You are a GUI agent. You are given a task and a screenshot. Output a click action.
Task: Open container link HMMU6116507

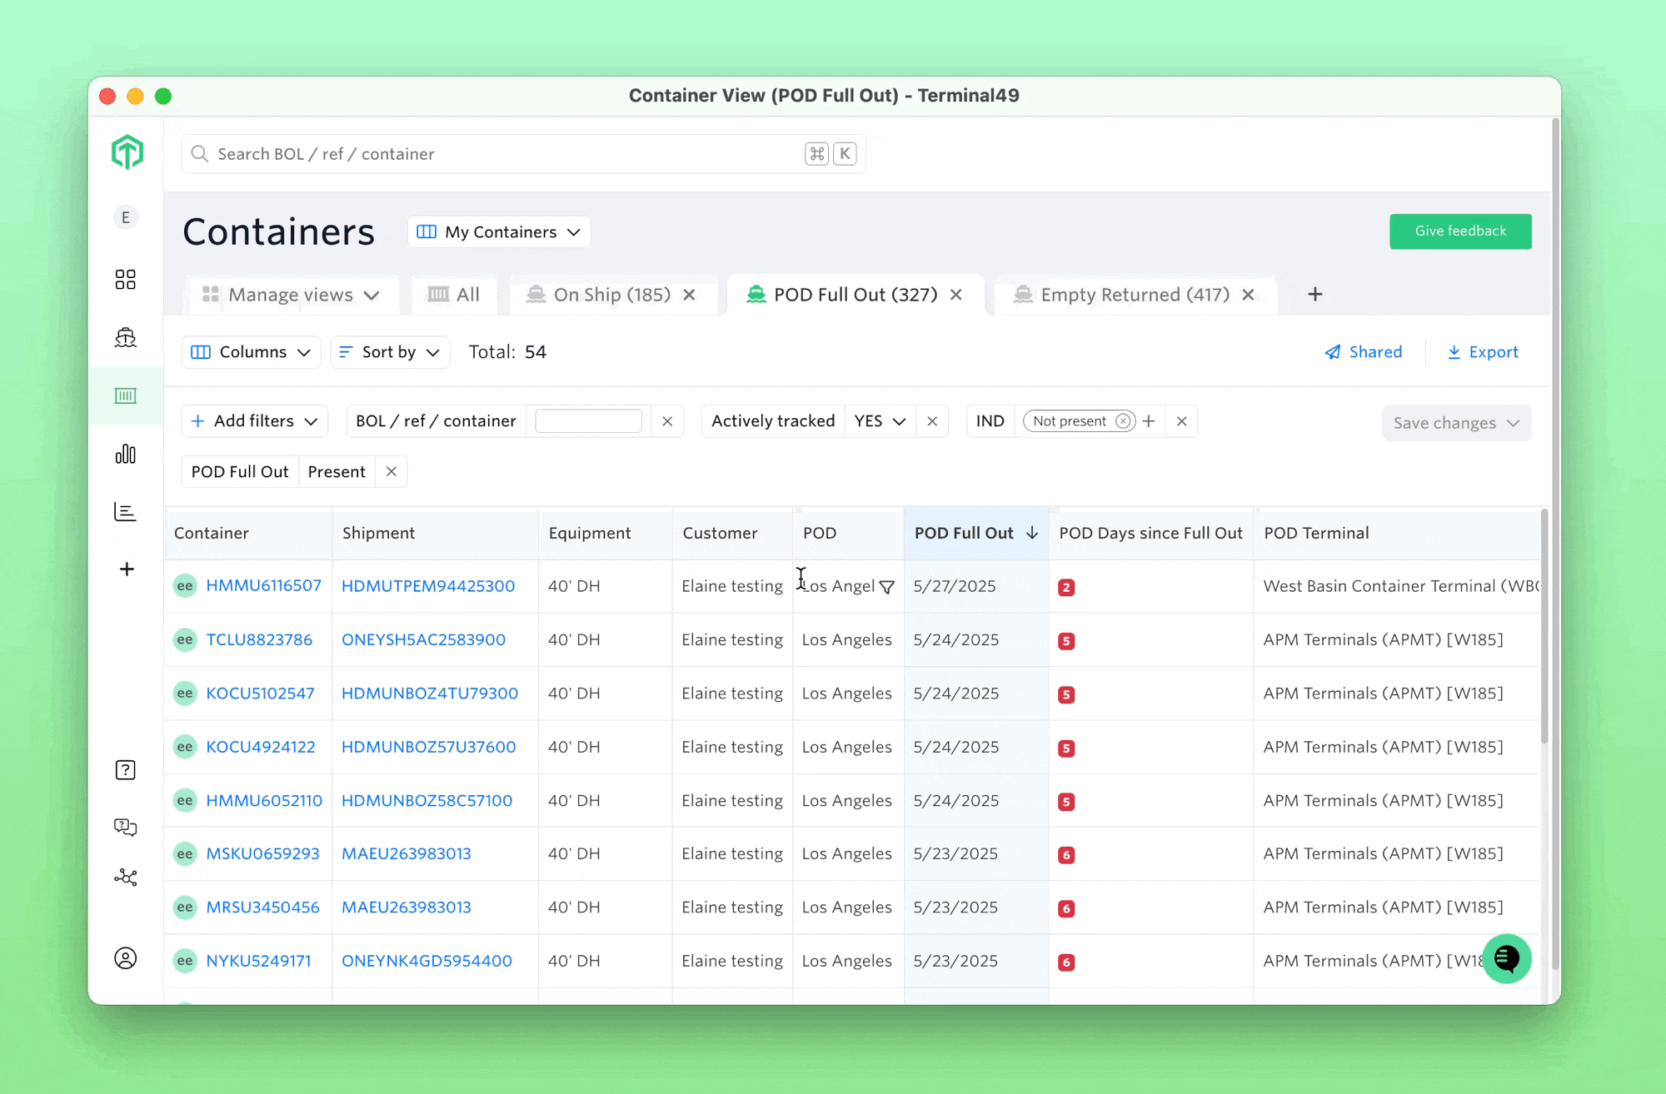[263, 585]
